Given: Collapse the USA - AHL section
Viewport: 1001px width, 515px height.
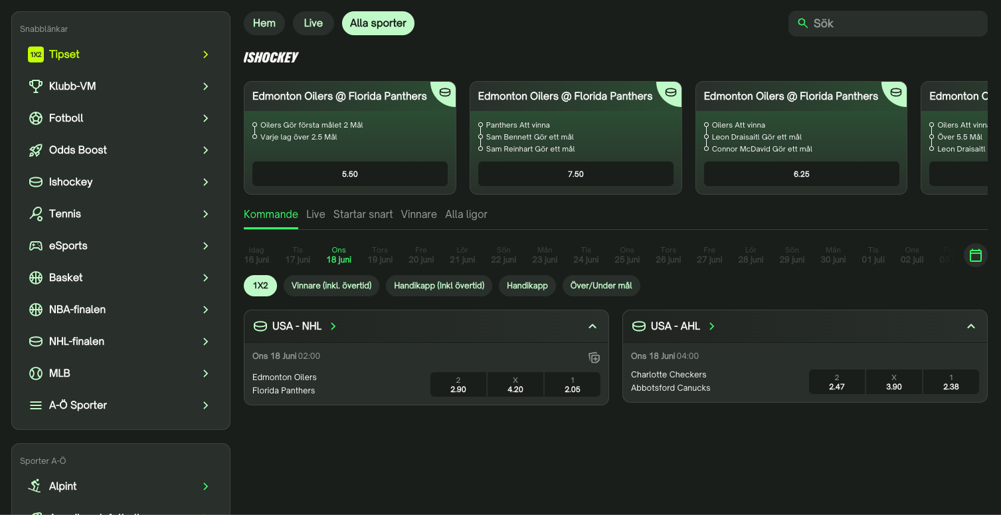Looking at the screenshot, I should tap(970, 326).
